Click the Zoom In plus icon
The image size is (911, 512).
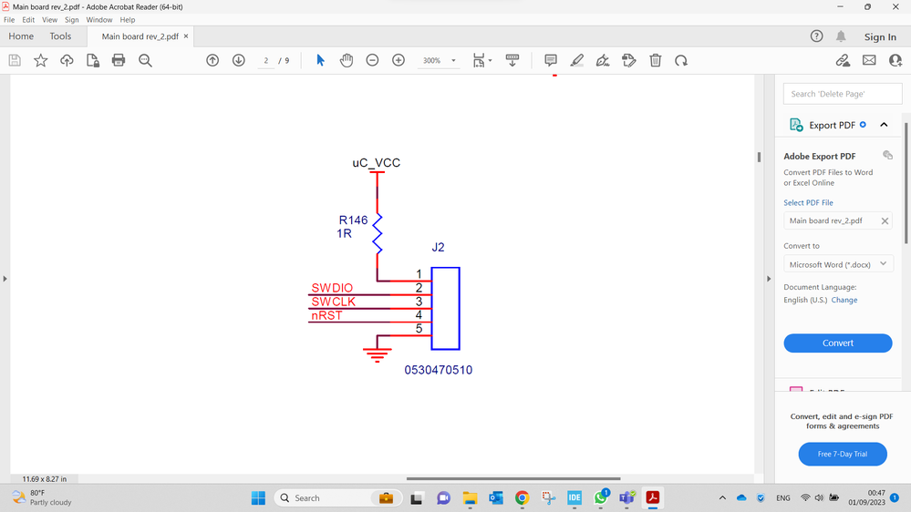coord(399,60)
